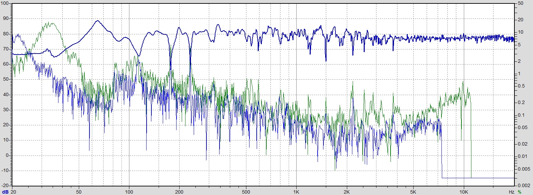Click the 1K frequency axis tick label

296,192
